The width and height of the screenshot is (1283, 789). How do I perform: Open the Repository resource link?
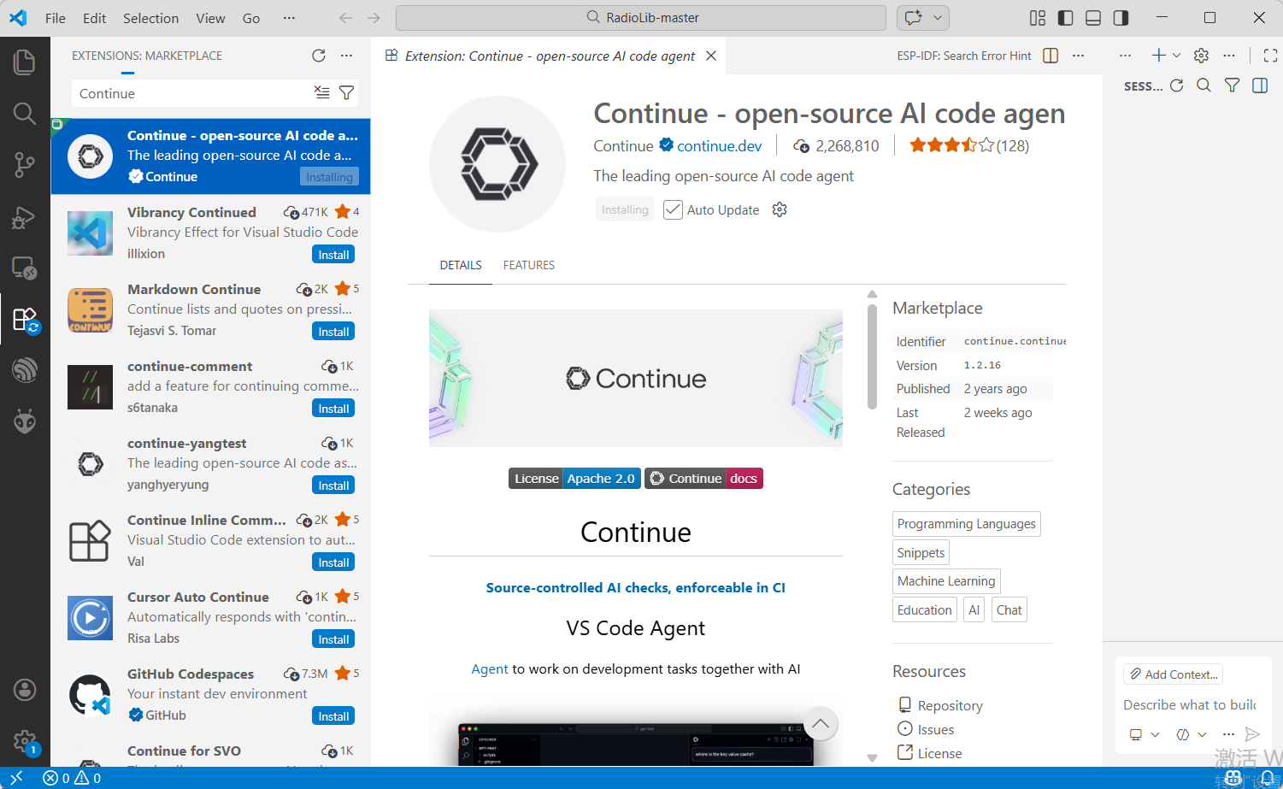950,705
